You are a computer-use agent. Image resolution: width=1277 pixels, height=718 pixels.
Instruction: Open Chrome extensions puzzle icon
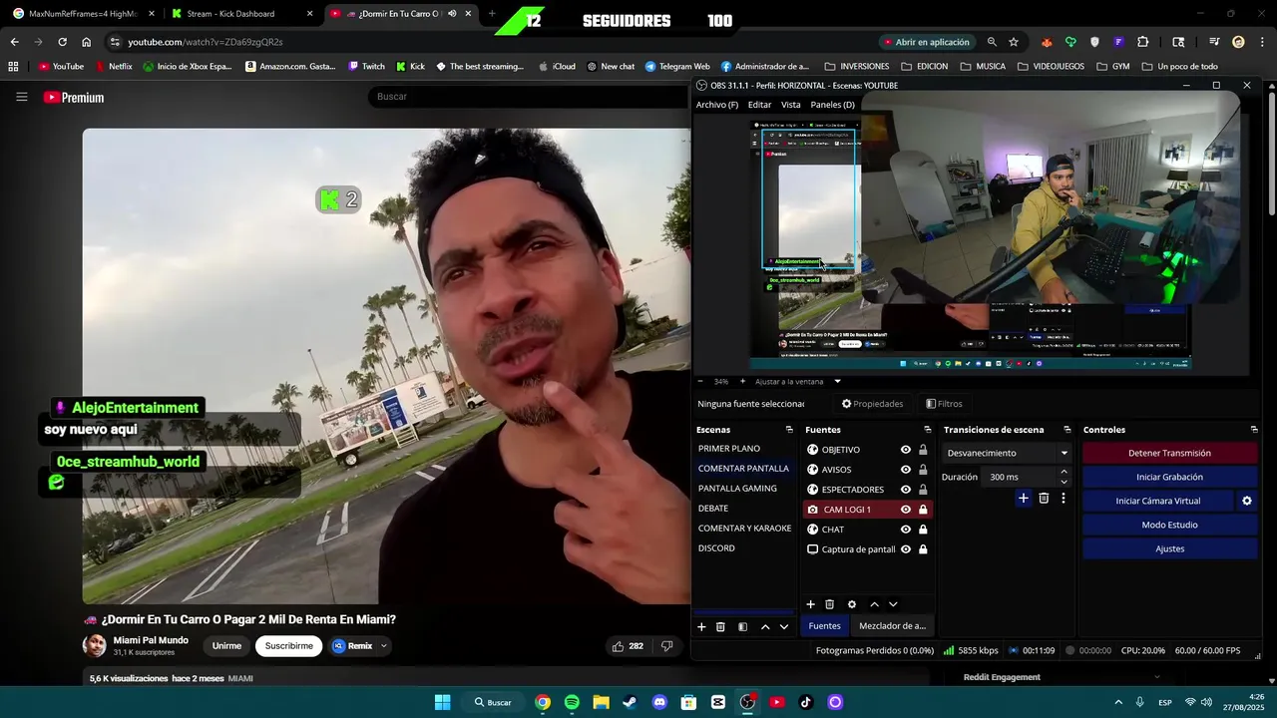click(1143, 42)
